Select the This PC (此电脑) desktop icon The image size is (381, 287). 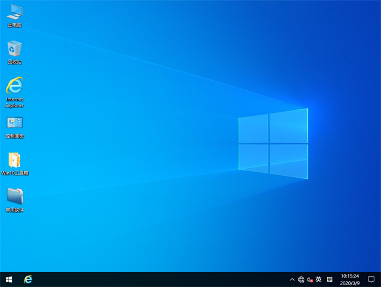click(15, 11)
